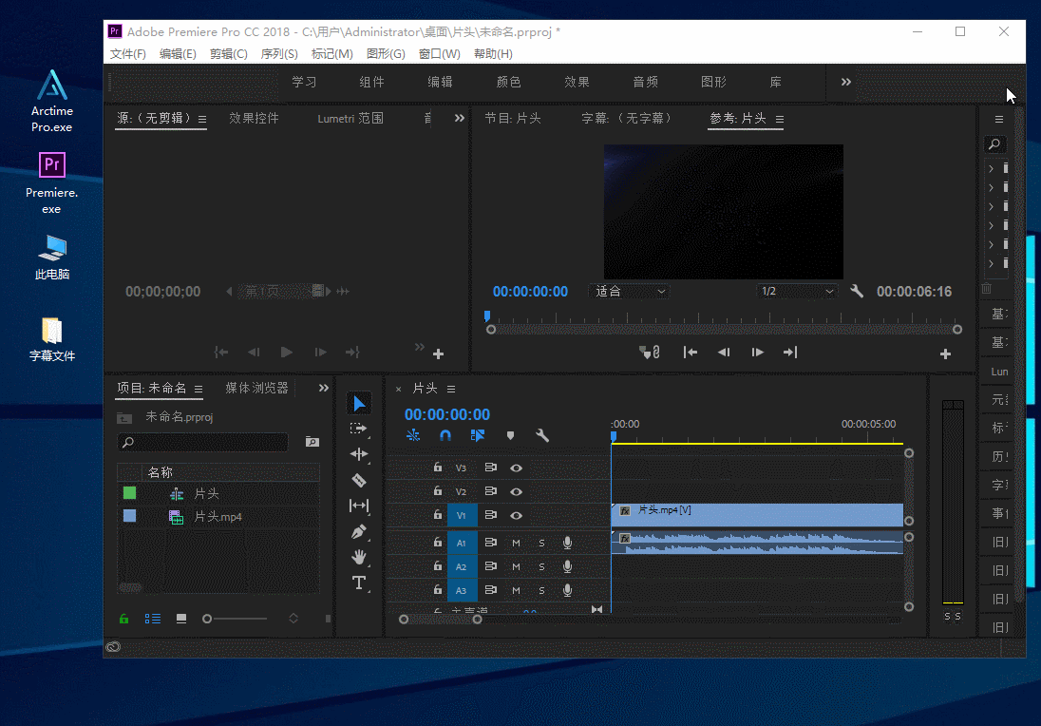Open reference monitor settings wrench
The height and width of the screenshot is (726, 1041).
click(x=857, y=291)
